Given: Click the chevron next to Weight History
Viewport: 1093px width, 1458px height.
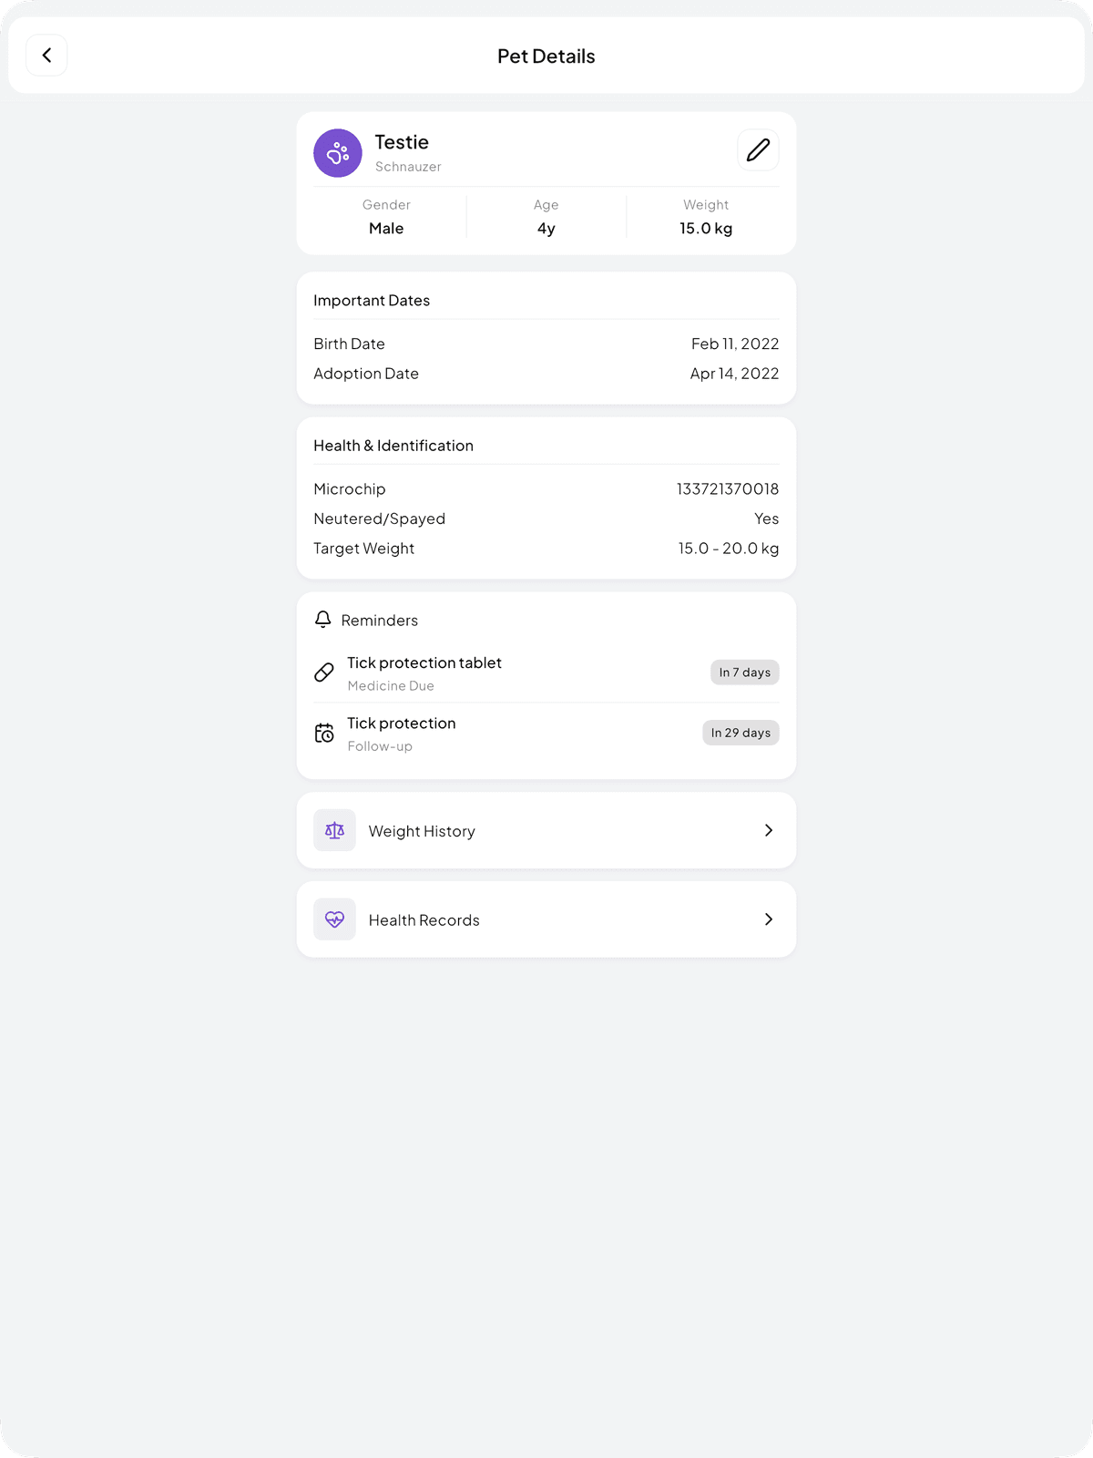Looking at the screenshot, I should click(x=769, y=830).
